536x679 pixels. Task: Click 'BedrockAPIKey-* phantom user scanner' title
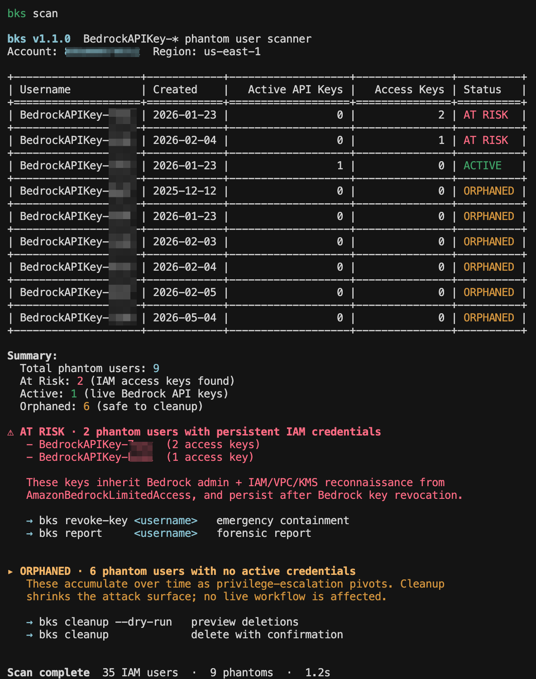coord(197,39)
